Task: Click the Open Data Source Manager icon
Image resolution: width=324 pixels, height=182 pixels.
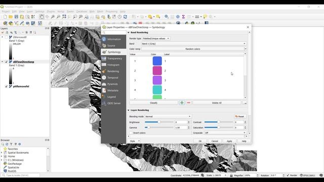Action: 5,23
